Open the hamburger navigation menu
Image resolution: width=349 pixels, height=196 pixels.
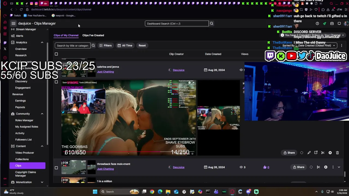click(x=13, y=23)
